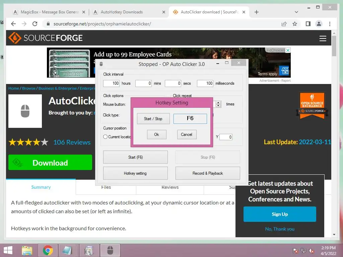Confirm Hotkey Setting with Ok
343x257 pixels.
point(157,135)
